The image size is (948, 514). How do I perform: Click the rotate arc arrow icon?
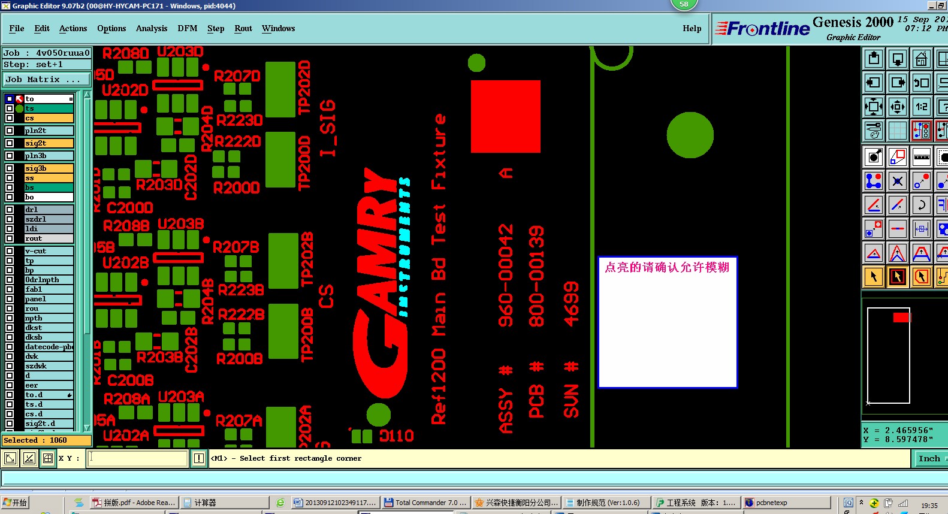[922, 205]
